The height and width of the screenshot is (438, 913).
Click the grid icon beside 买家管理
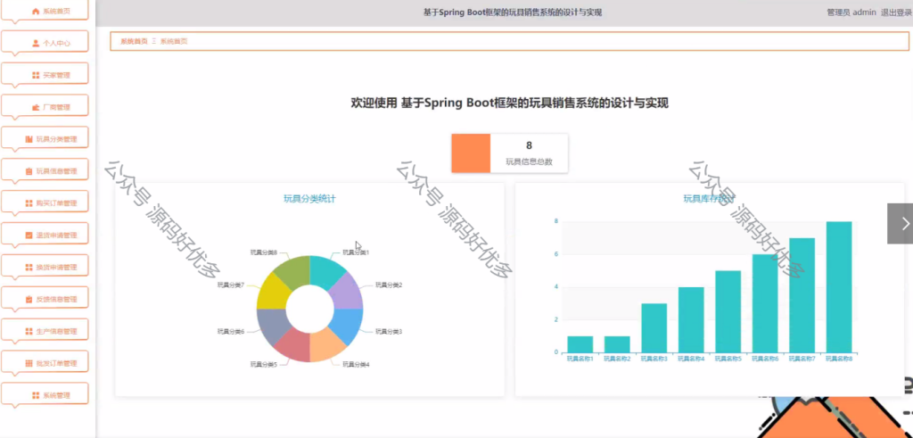pyautogui.click(x=36, y=75)
